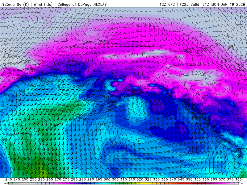Click the 290 color scale label

[x=90, y=179]
